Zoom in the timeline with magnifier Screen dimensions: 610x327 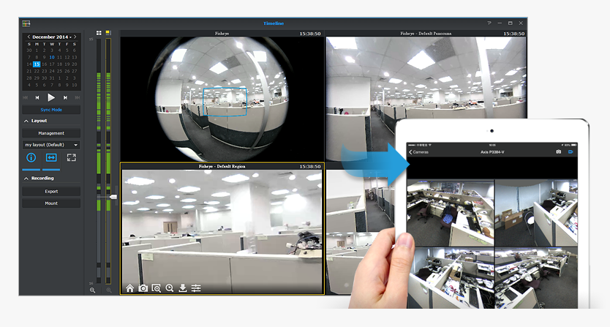pyautogui.click(x=93, y=290)
